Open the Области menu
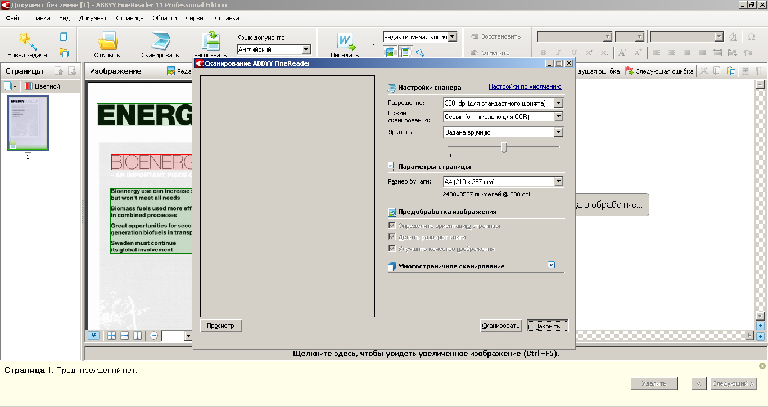768x407 pixels. coord(165,18)
